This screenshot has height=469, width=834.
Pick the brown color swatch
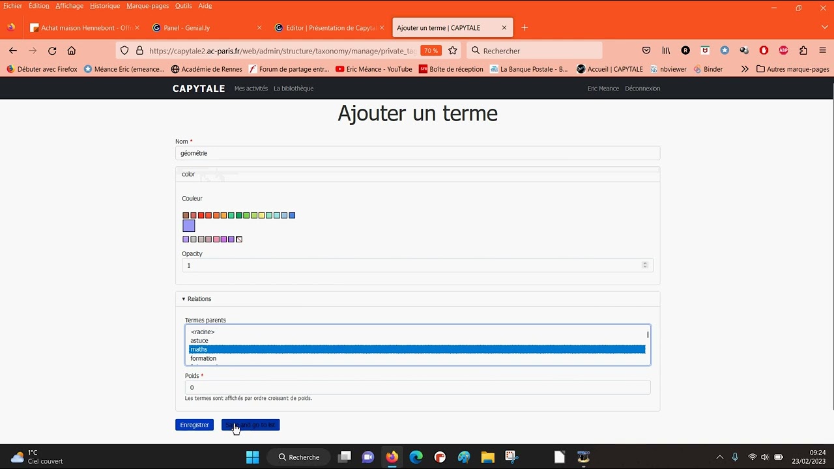point(186,216)
